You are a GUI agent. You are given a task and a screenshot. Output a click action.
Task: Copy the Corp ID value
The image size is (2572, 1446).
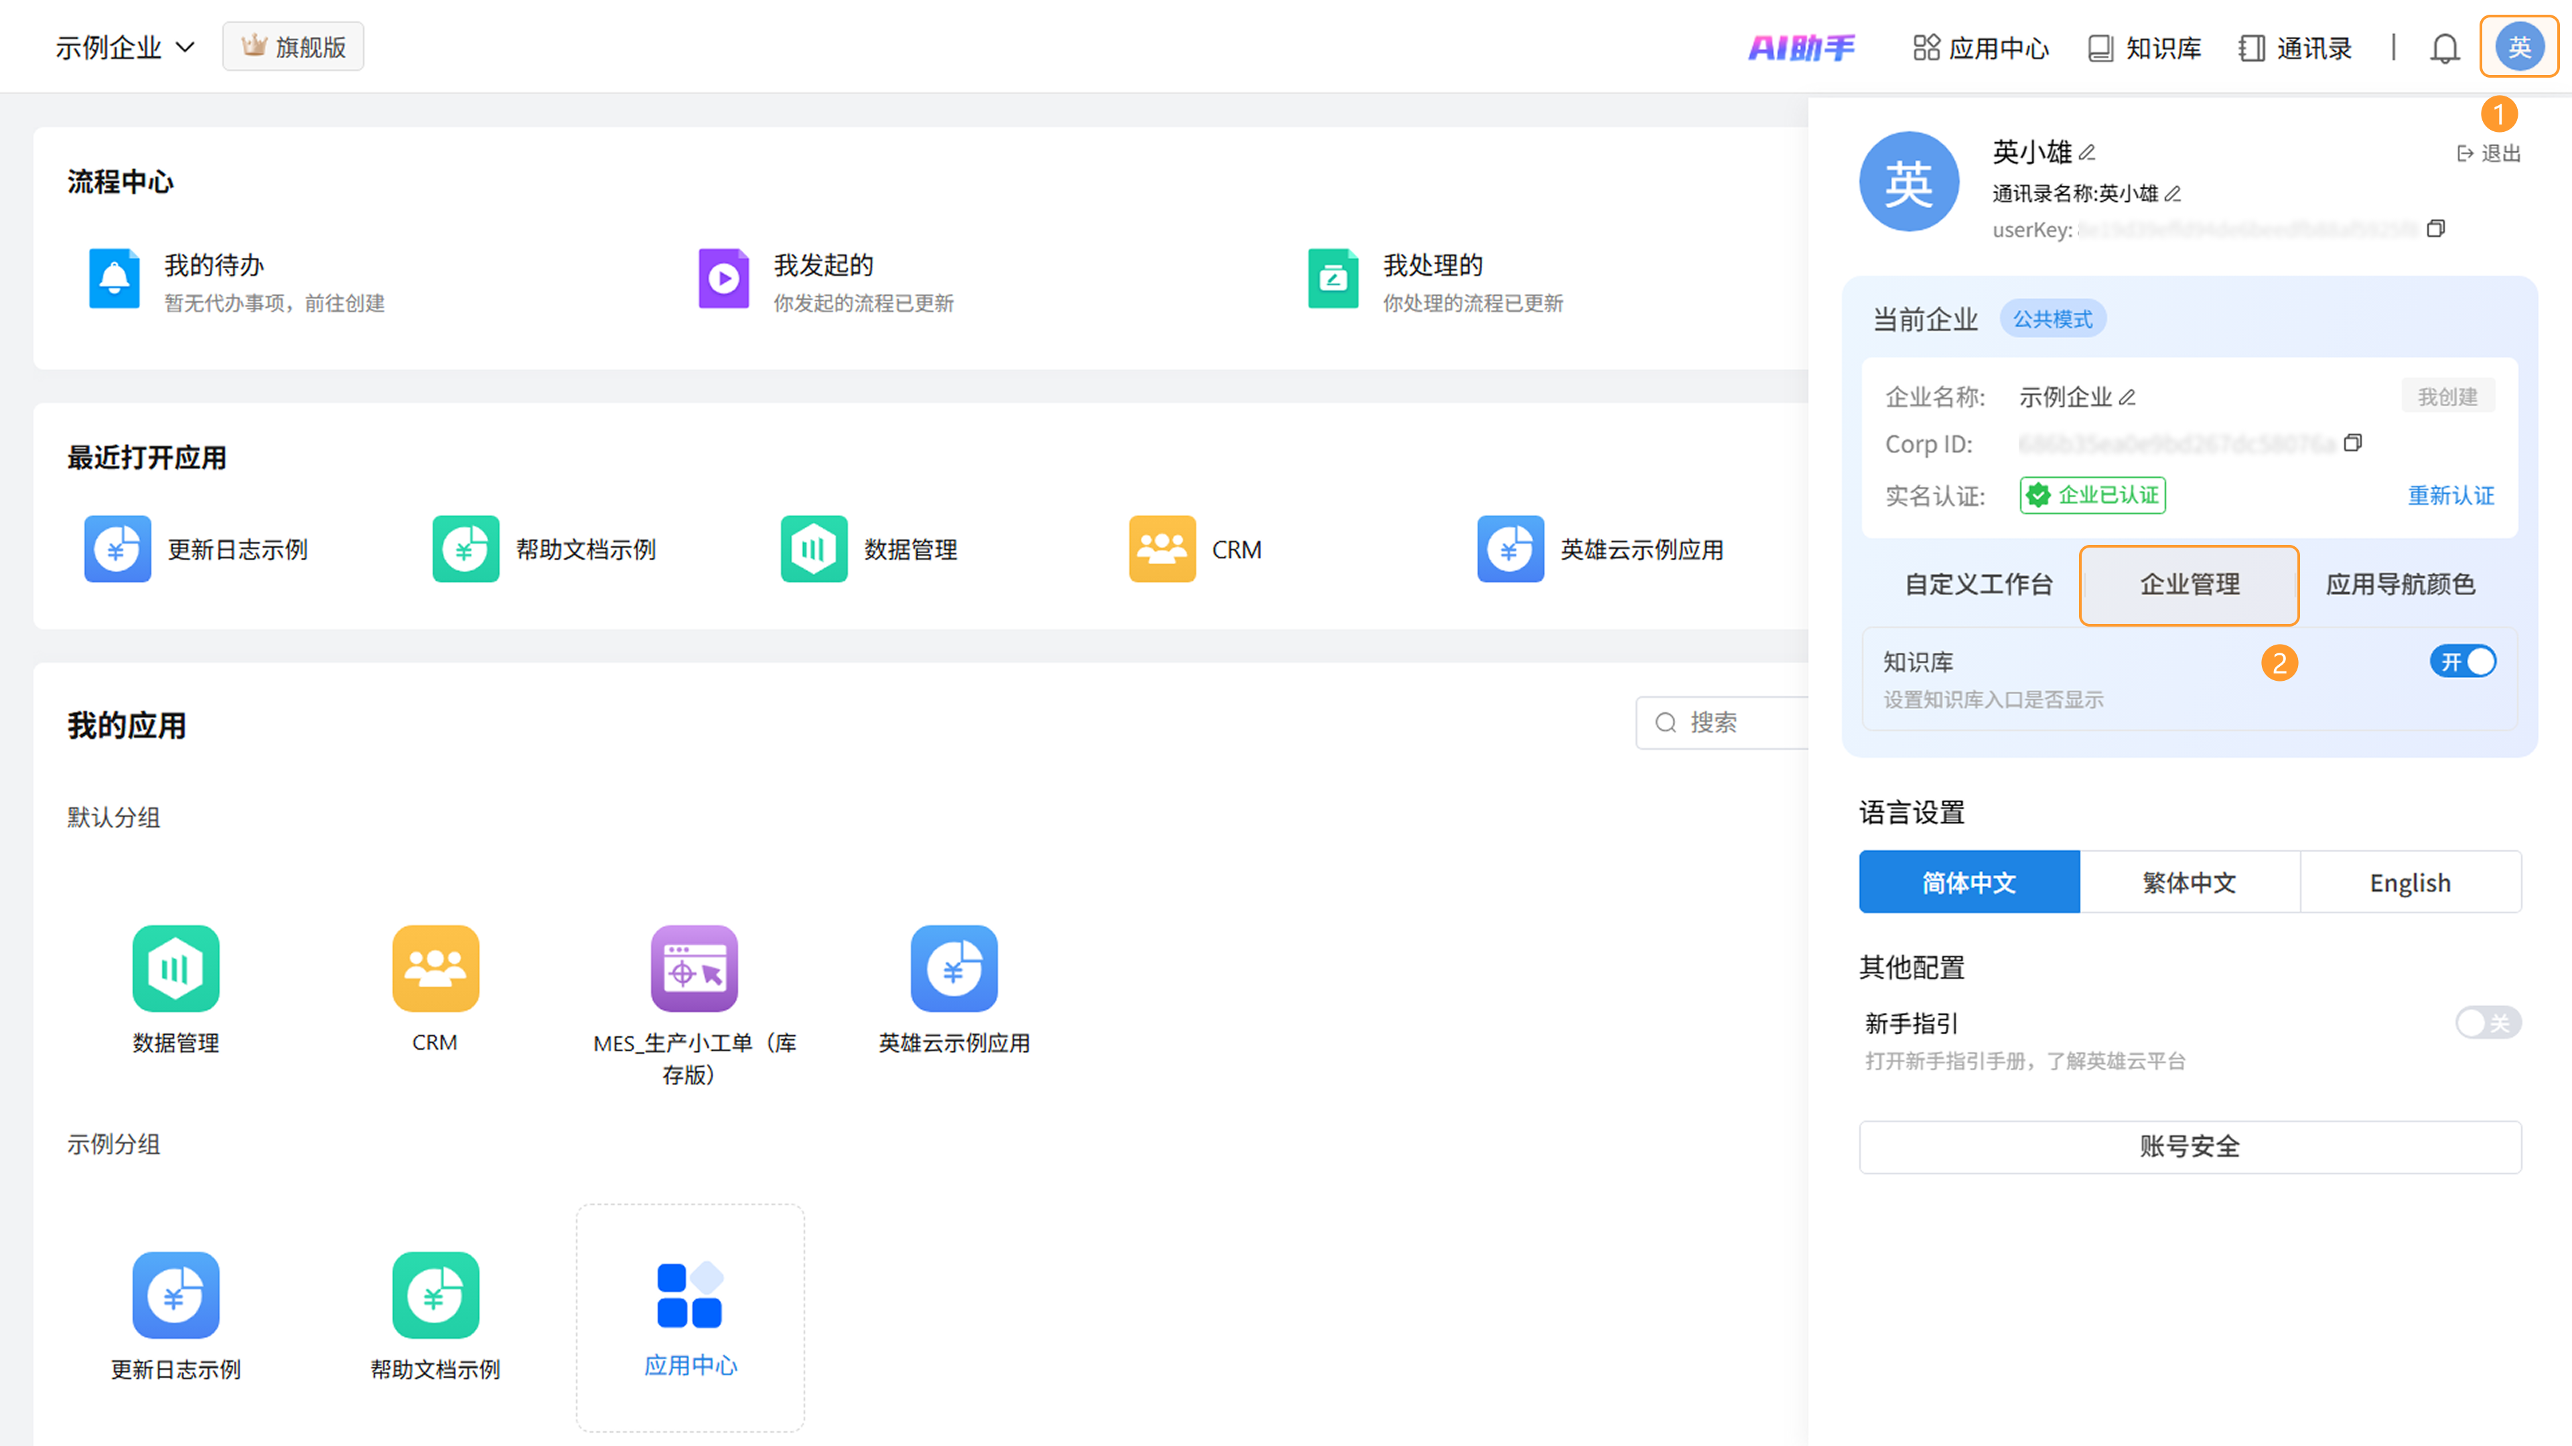[x=2352, y=442]
